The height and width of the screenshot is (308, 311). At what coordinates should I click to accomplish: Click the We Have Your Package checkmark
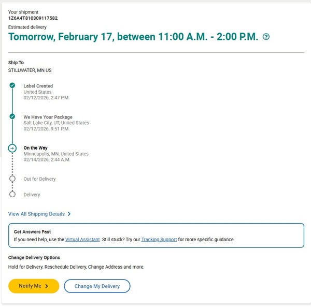tap(12, 116)
